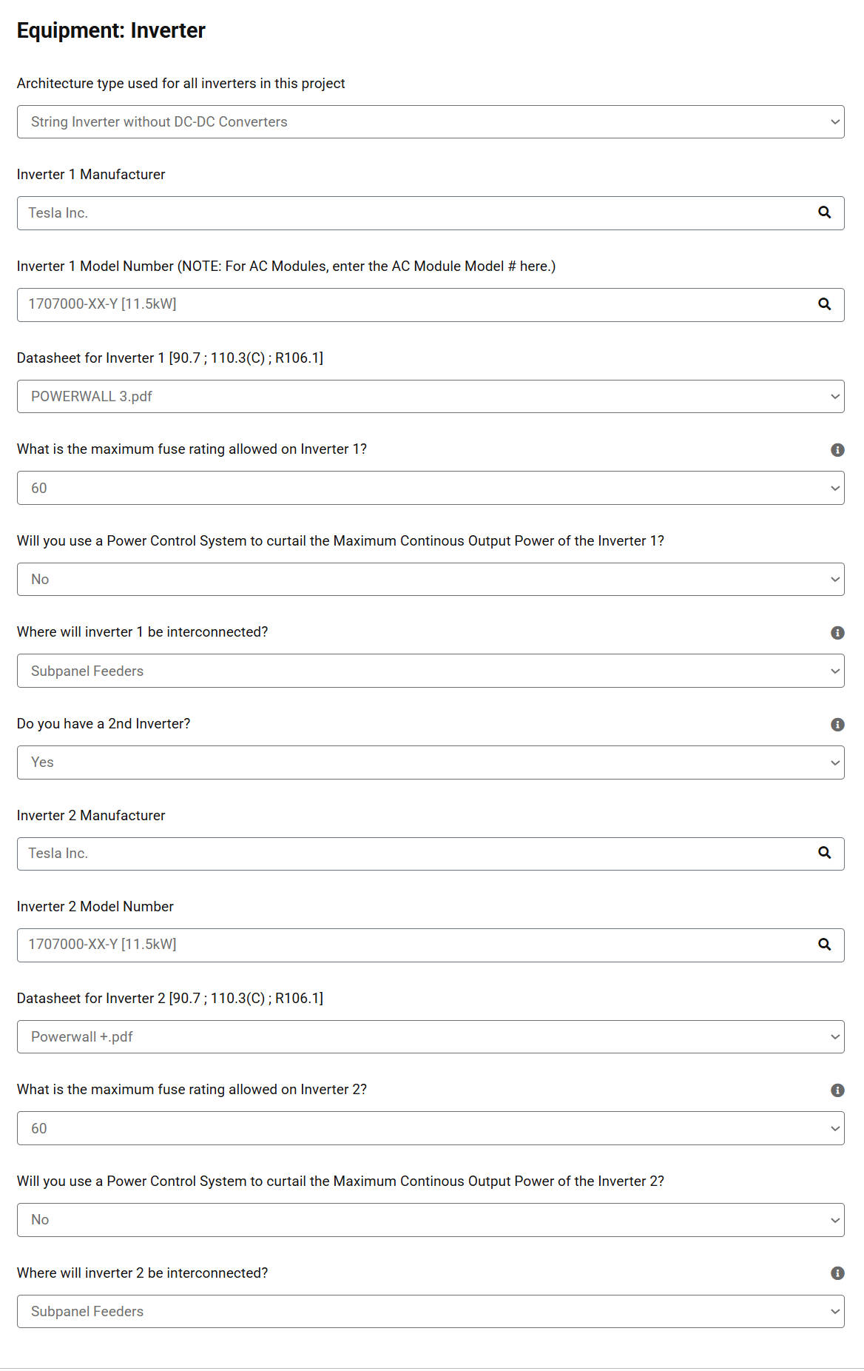Open POWERWALL 3.pdf datasheet dropdown
Image resolution: width=864 pixels, height=1371 pixels.
pos(431,396)
